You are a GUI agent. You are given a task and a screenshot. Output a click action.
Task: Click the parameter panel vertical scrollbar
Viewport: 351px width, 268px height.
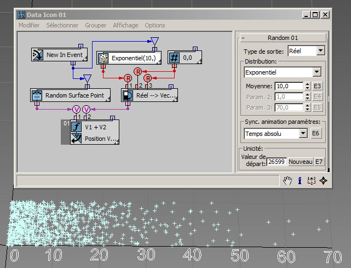(x=329, y=102)
